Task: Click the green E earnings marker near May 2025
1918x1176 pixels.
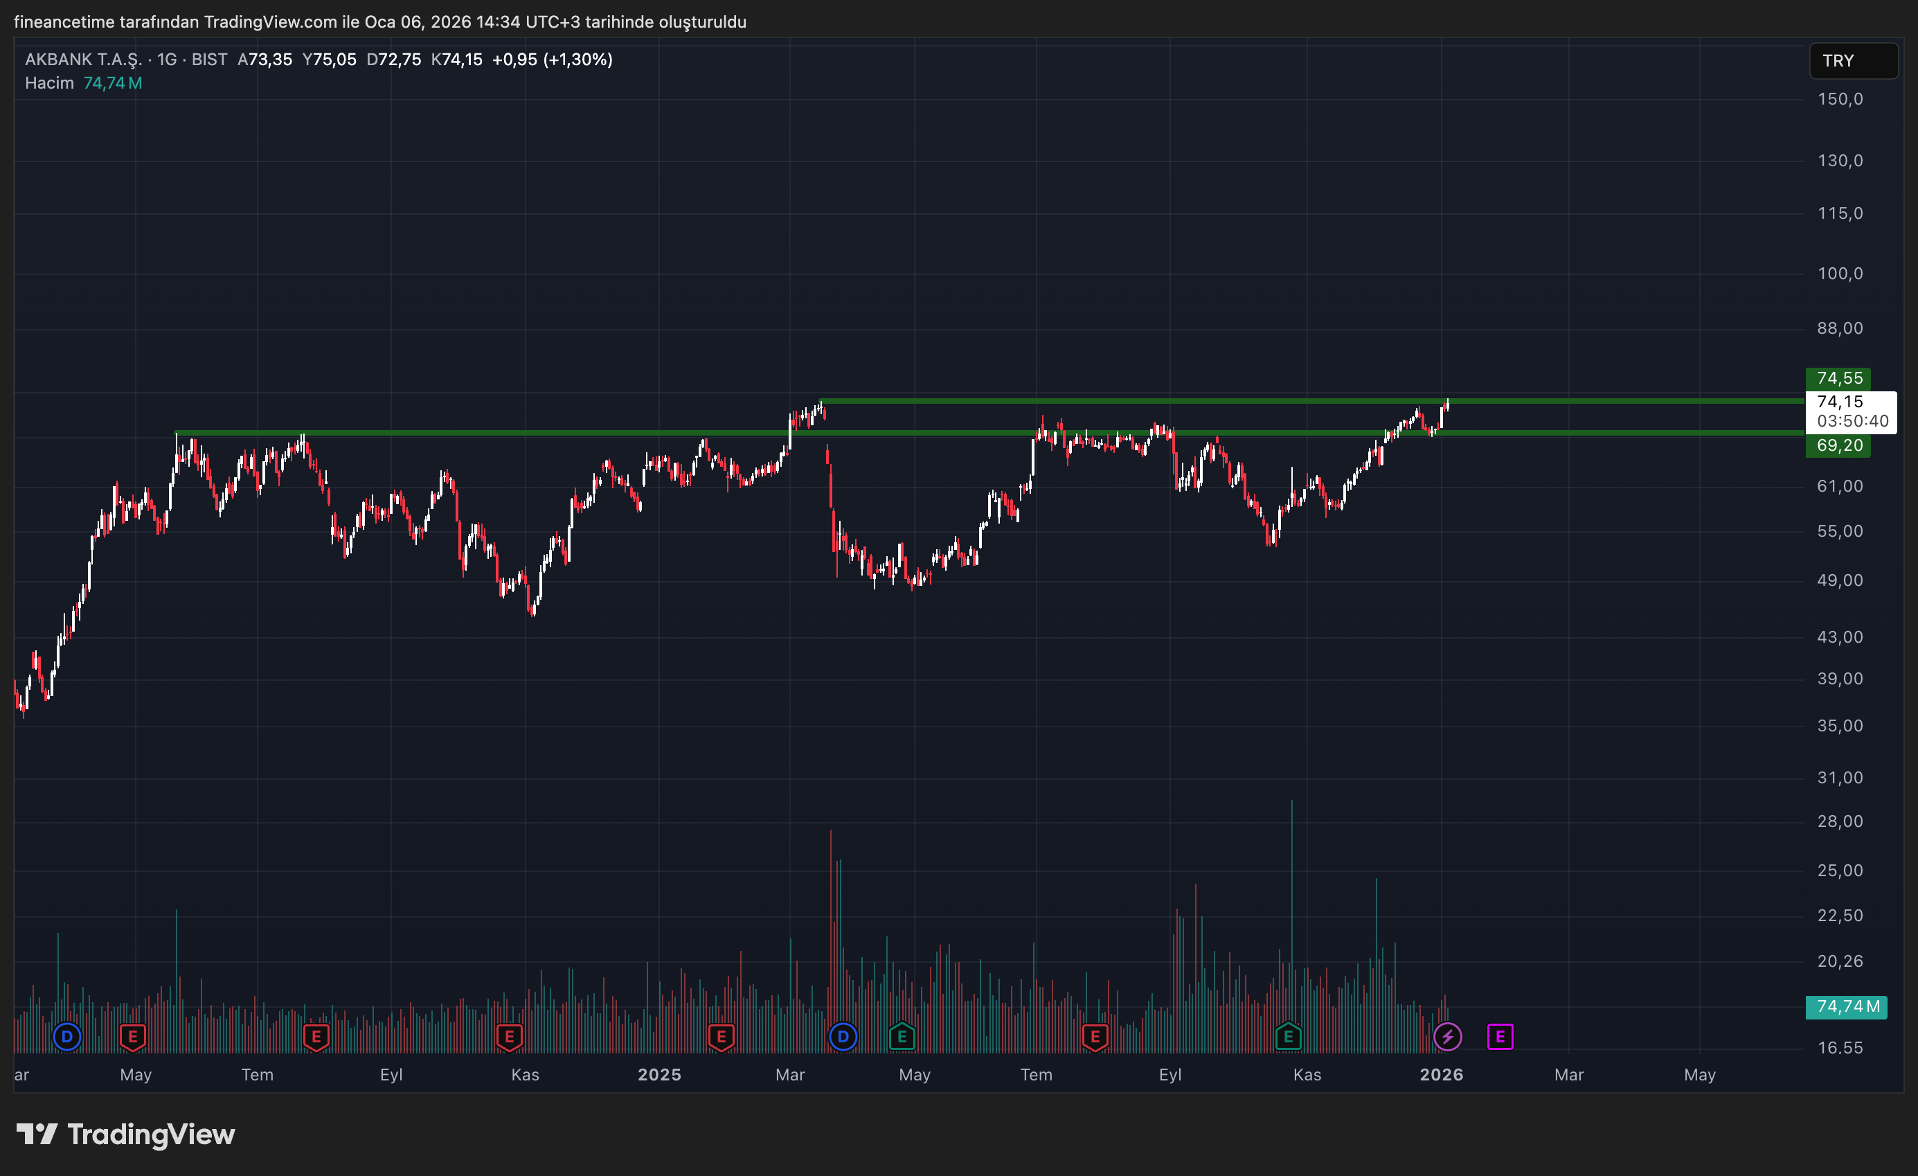Action: pos(902,1037)
